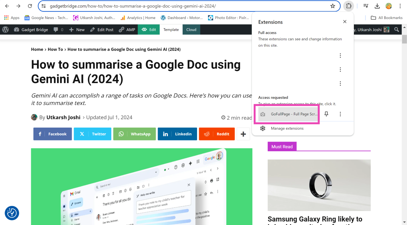
Task: Open Chrome three-dot menu
Action: coord(400,6)
